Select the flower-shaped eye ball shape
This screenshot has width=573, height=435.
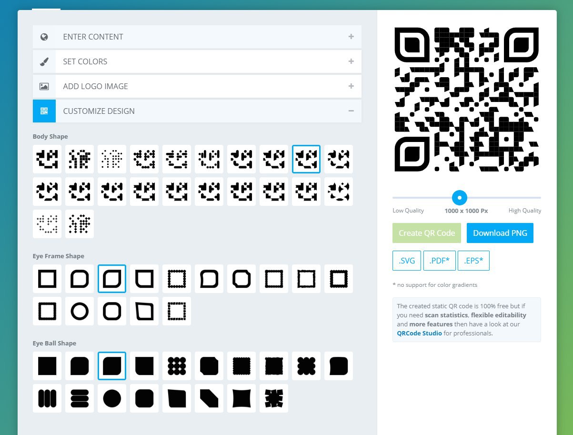pos(306,366)
